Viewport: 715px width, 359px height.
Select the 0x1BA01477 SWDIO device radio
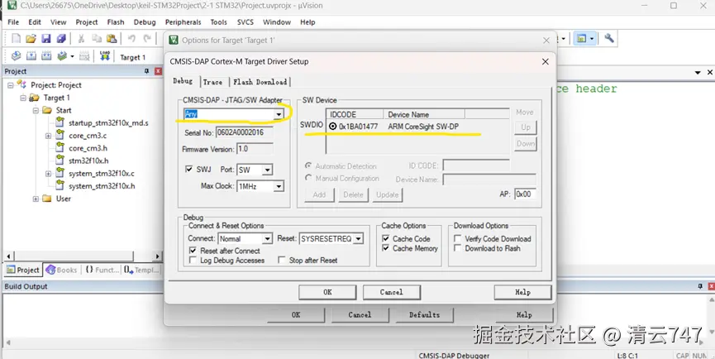tap(333, 127)
